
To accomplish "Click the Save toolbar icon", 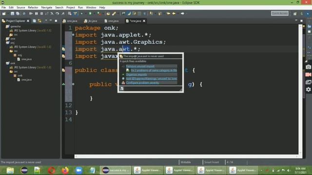I will (12, 14).
